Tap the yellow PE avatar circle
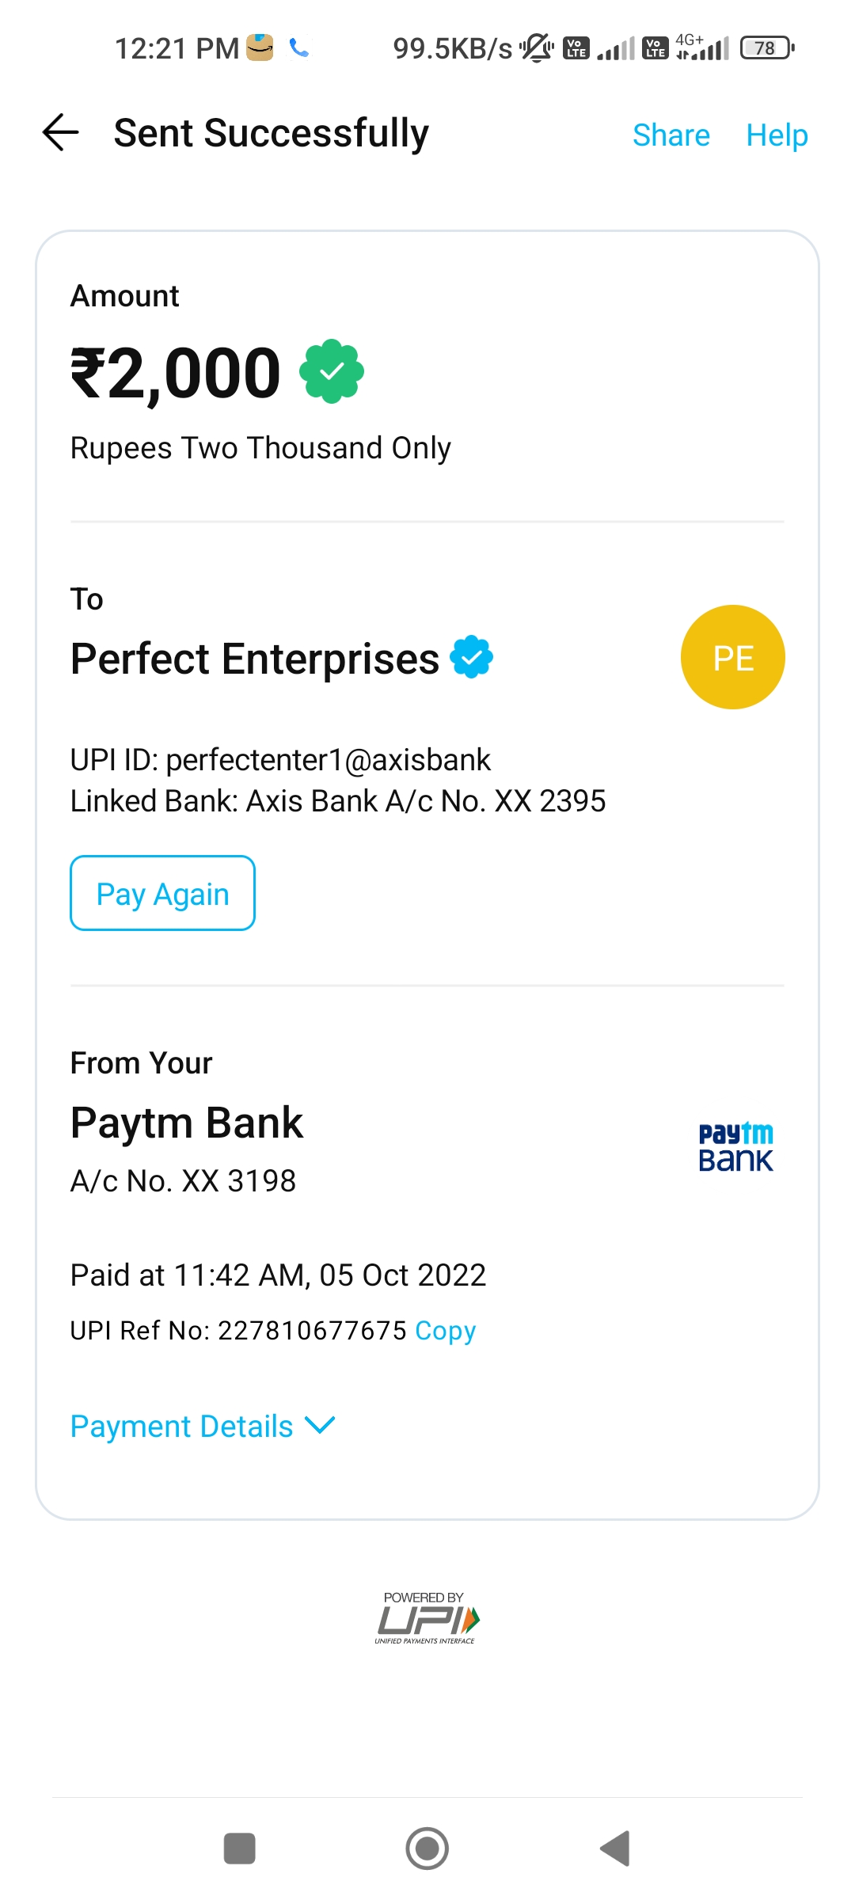Viewport: 855px width, 1900px height. [x=732, y=657]
